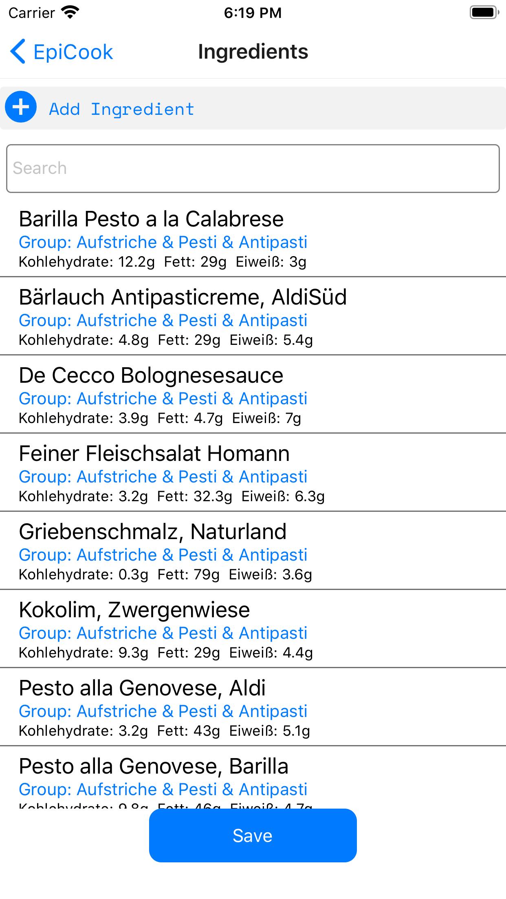
Task: Save the ingredients
Action: point(253,835)
